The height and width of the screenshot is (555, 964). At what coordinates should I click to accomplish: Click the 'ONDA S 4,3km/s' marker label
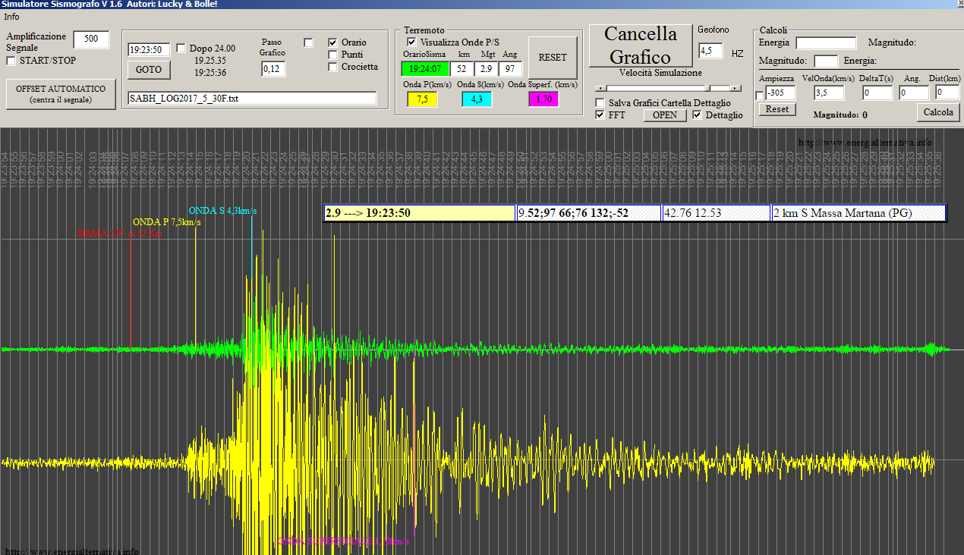point(222,211)
